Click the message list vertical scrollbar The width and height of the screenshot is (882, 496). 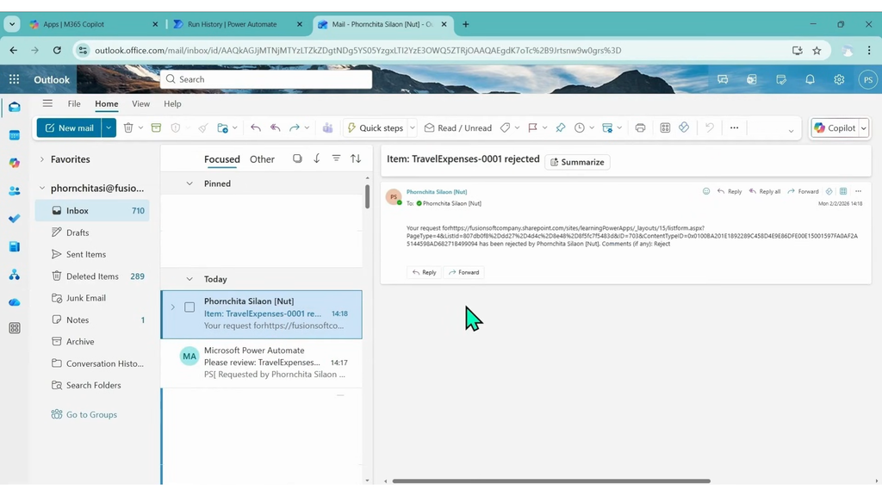tap(367, 197)
